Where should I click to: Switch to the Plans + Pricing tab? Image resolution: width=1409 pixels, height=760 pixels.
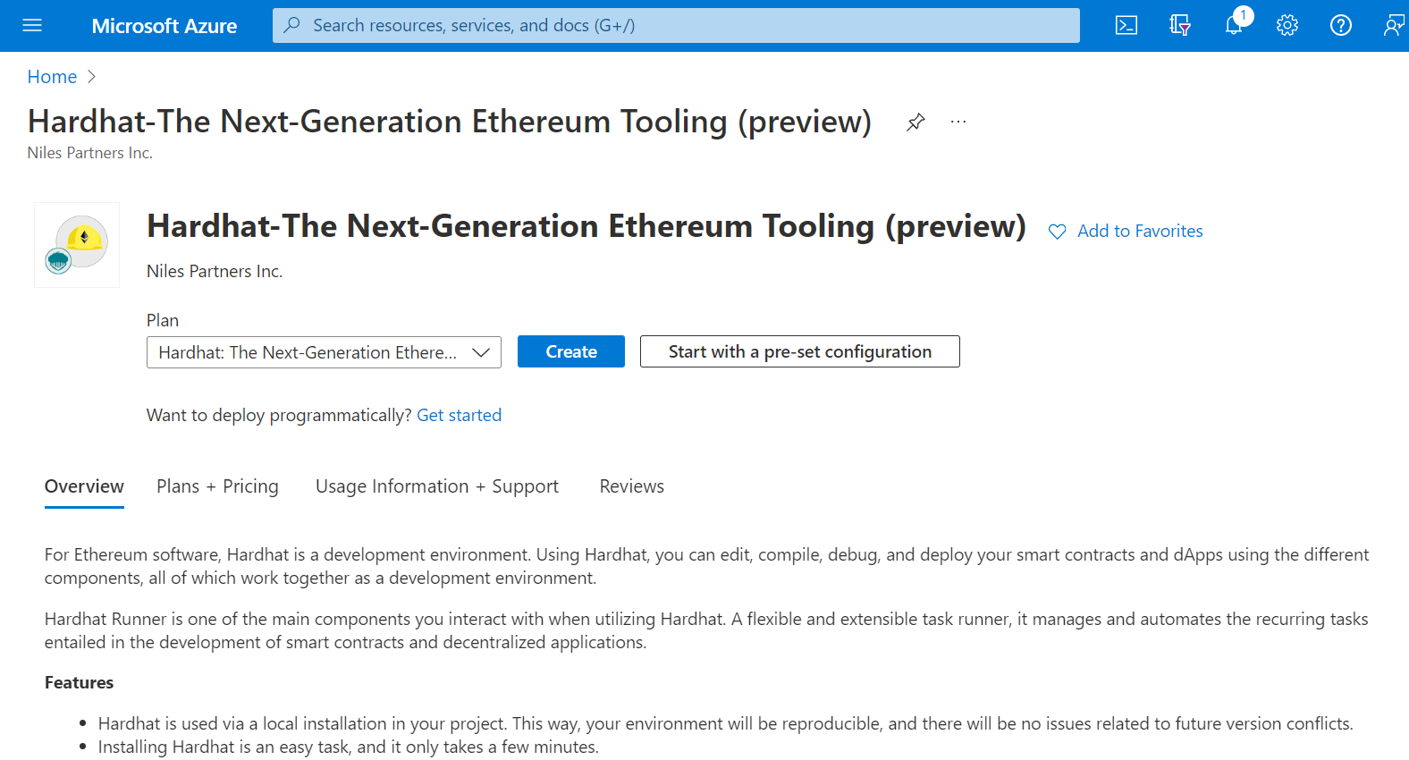click(x=217, y=486)
